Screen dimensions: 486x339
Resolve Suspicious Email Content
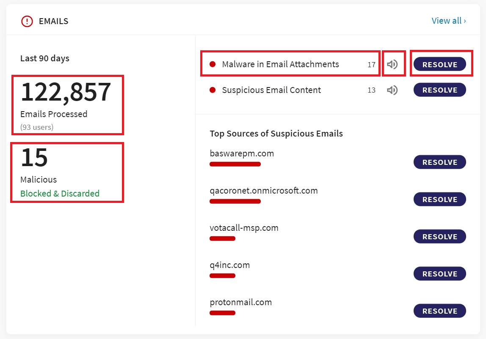(439, 90)
